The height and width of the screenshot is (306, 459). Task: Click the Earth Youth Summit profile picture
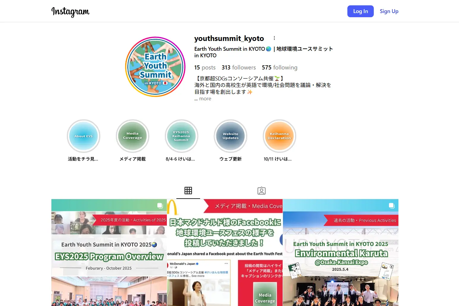tap(155, 67)
